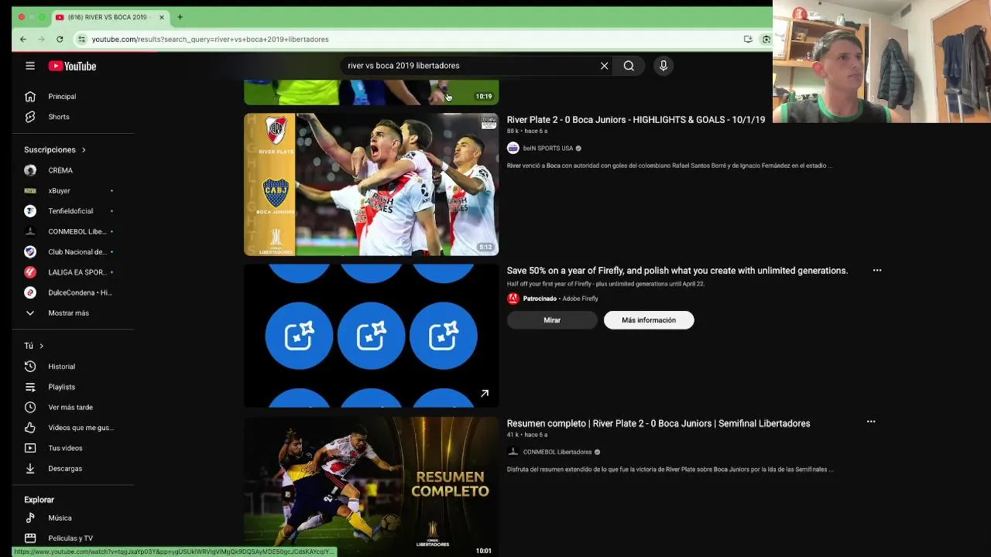This screenshot has width=991, height=557.
Task: Expand the Suscripciones section
Action: (54, 149)
